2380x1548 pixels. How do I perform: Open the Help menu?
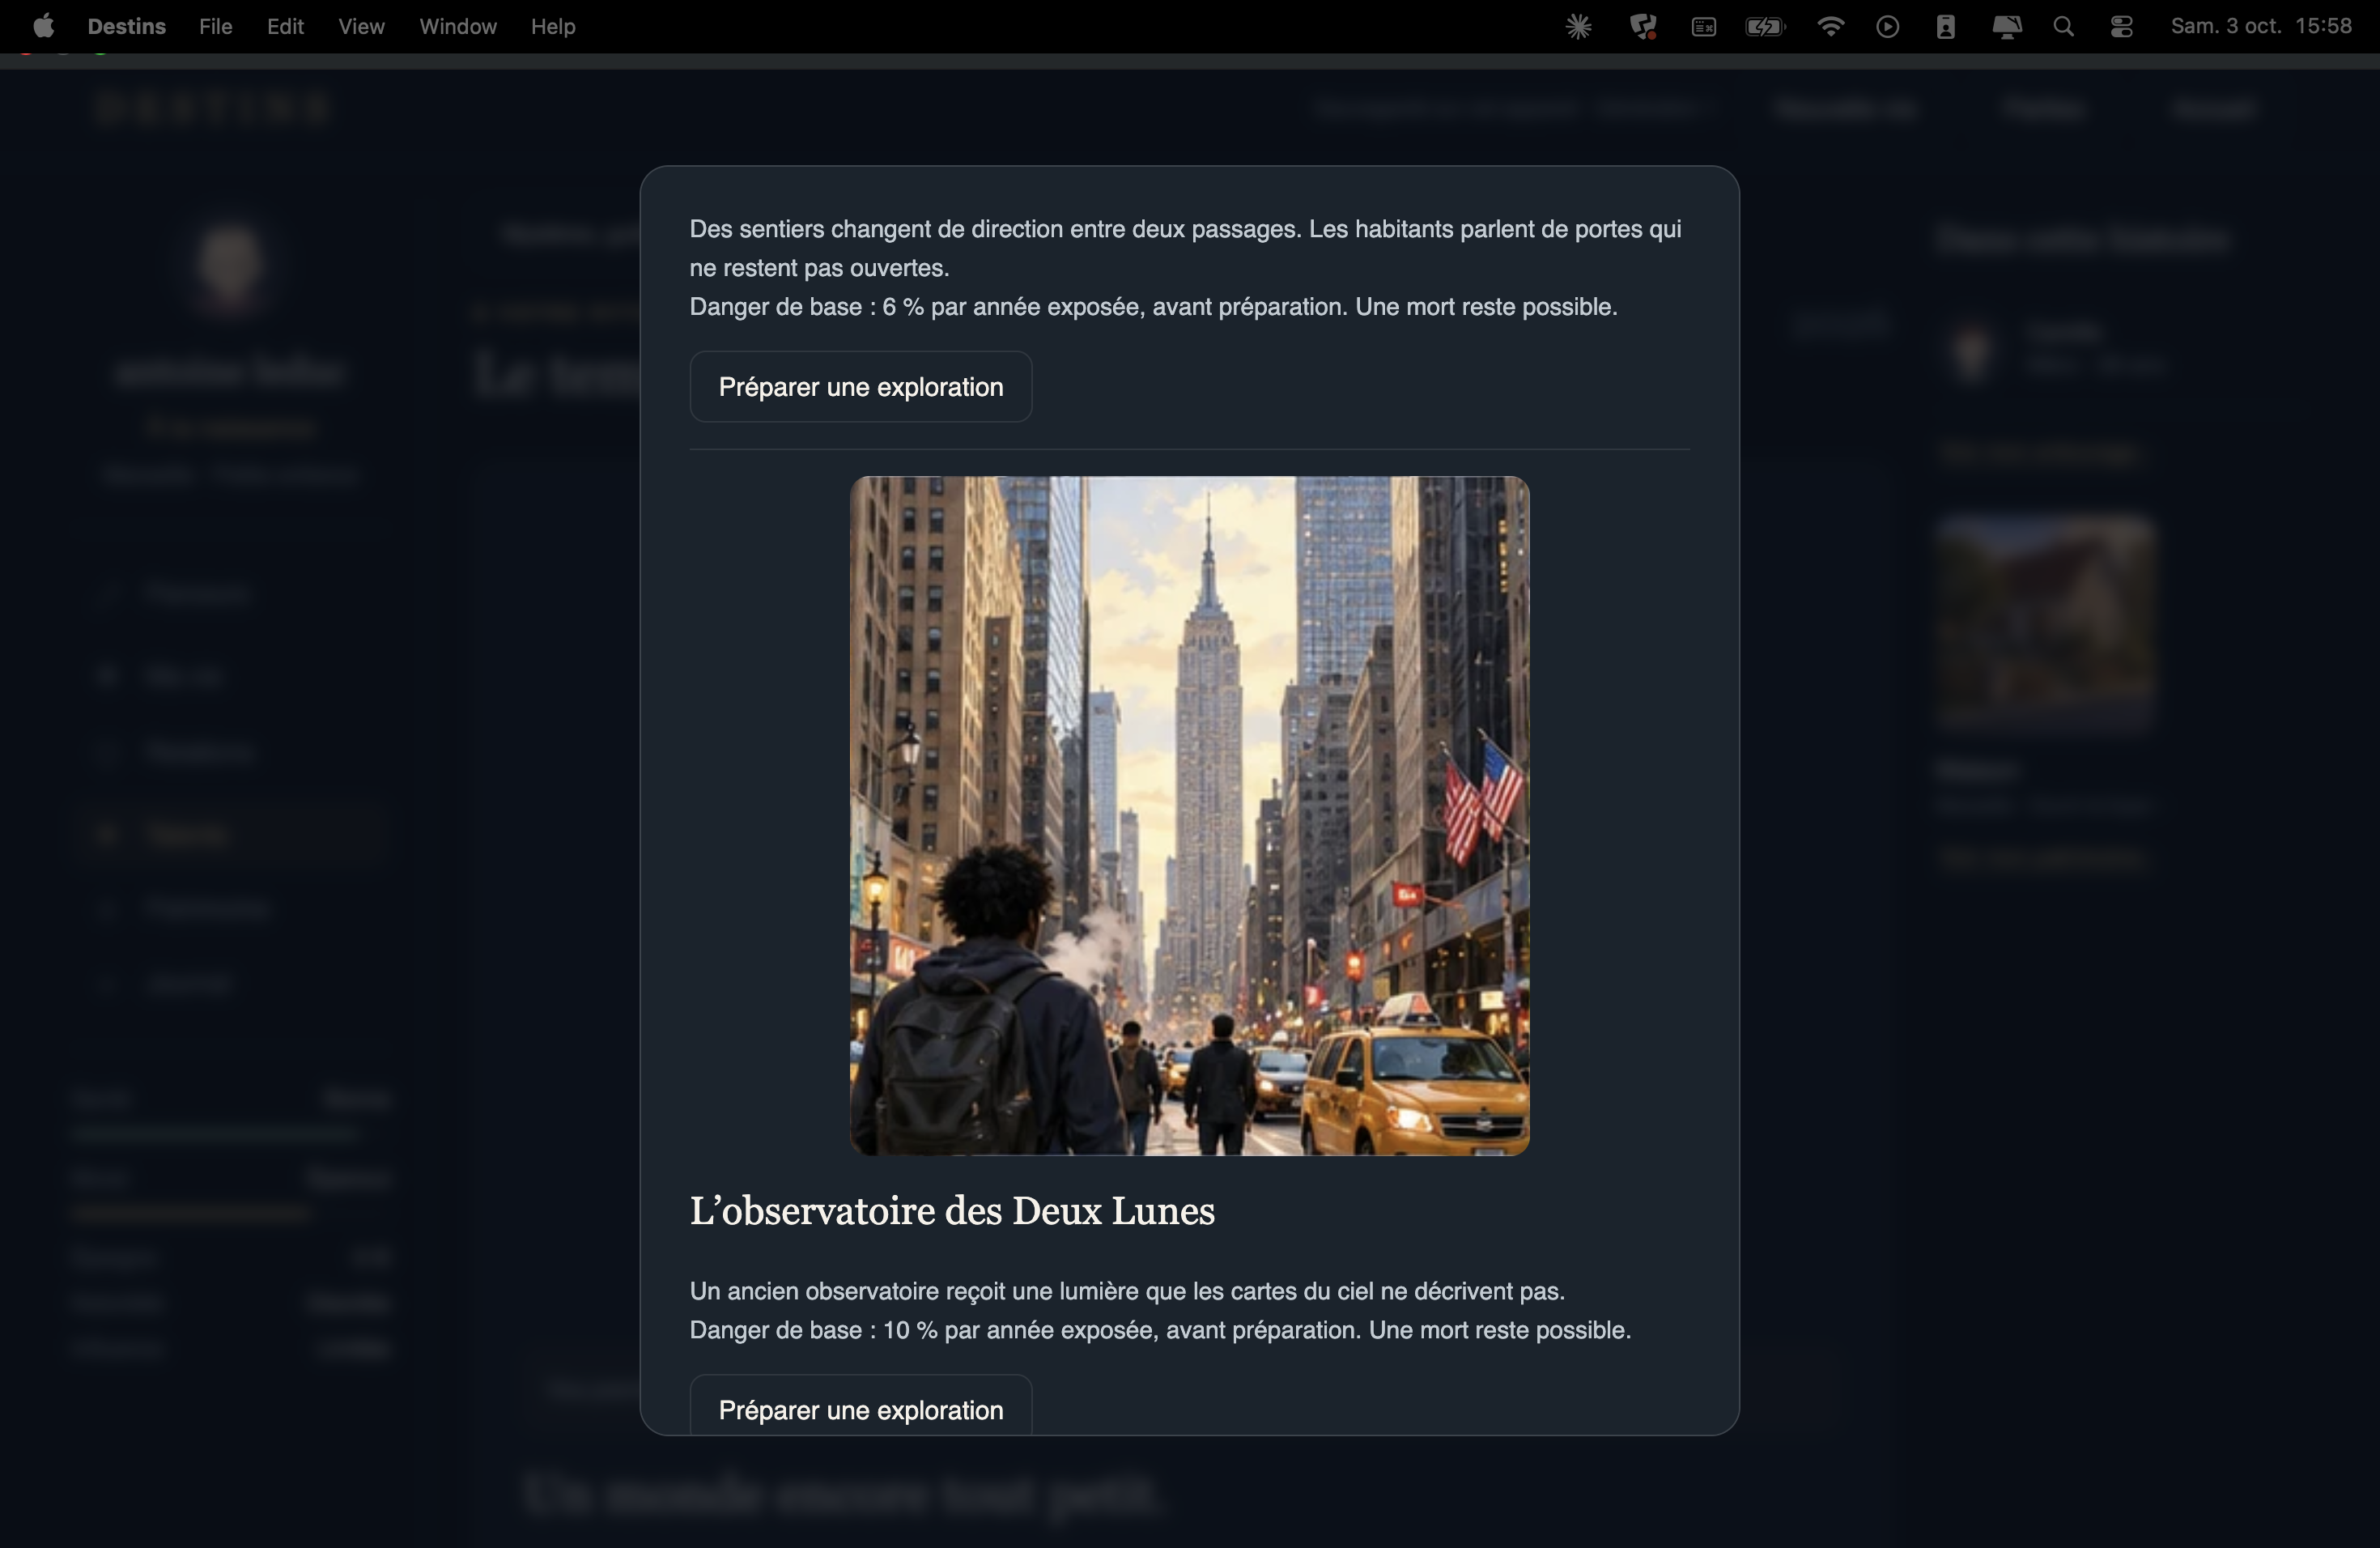pos(553,27)
